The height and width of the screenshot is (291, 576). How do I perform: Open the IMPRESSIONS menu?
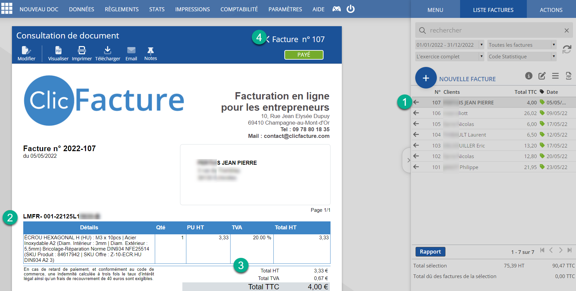pyautogui.click(x=193, y=9)
